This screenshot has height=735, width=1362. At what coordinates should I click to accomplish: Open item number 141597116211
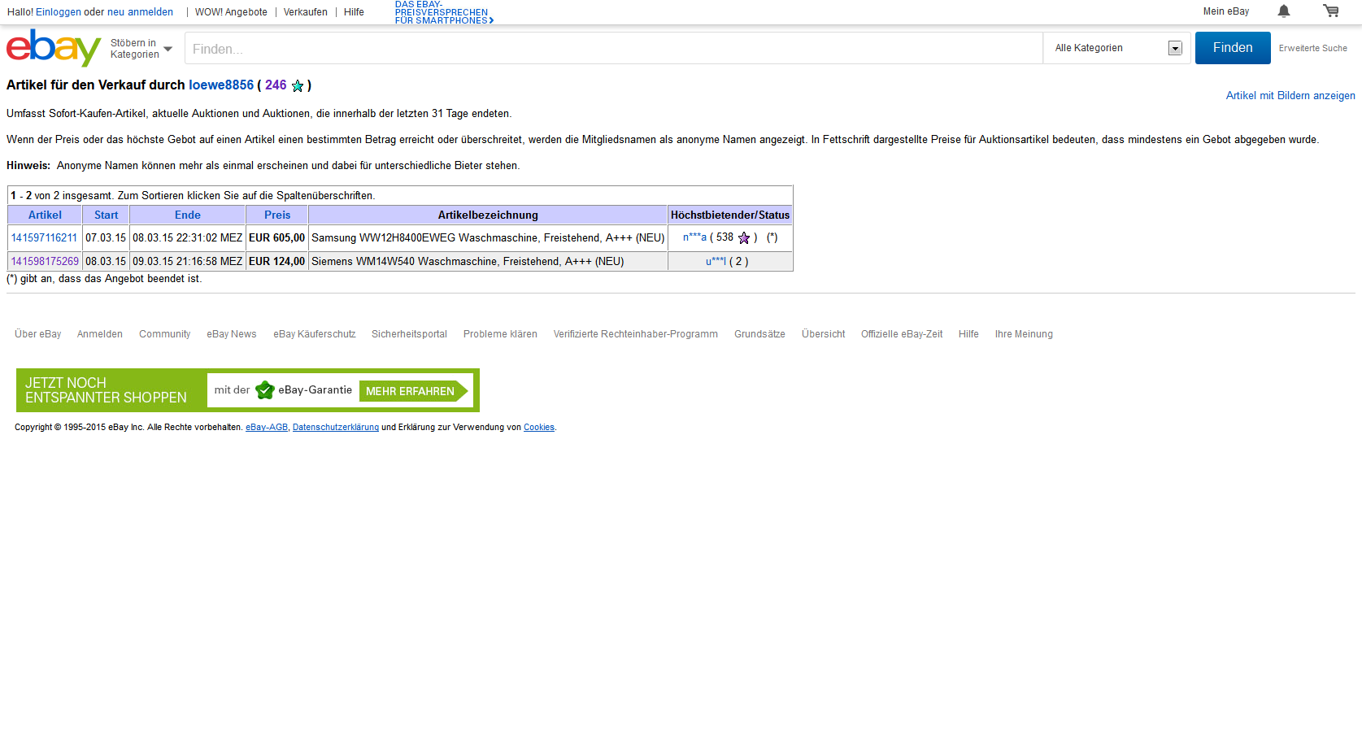click(x=45, y=238)
